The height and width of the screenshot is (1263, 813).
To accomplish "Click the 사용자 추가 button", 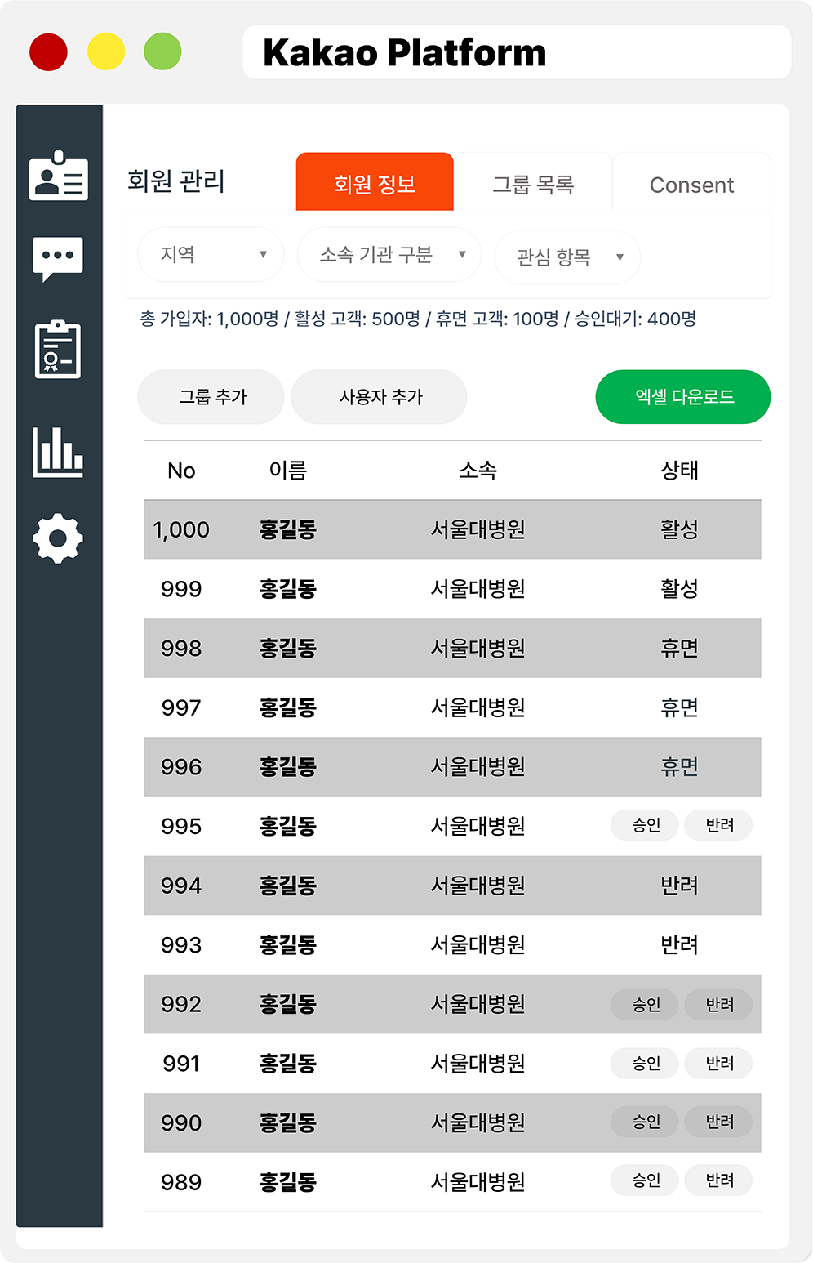I will pos(380,397).
